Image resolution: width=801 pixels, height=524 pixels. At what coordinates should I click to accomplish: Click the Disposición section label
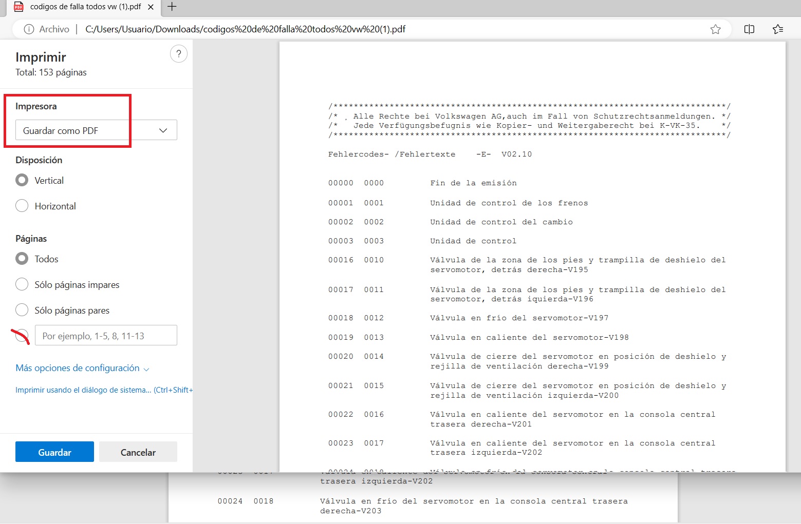[x=39, y=160]
